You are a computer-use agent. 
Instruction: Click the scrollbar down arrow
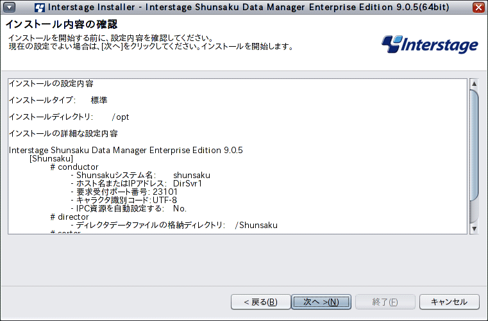click(474, 229)
